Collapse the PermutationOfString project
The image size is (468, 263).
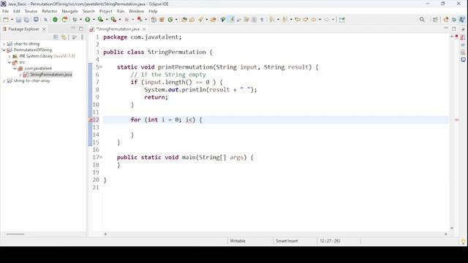4,50
